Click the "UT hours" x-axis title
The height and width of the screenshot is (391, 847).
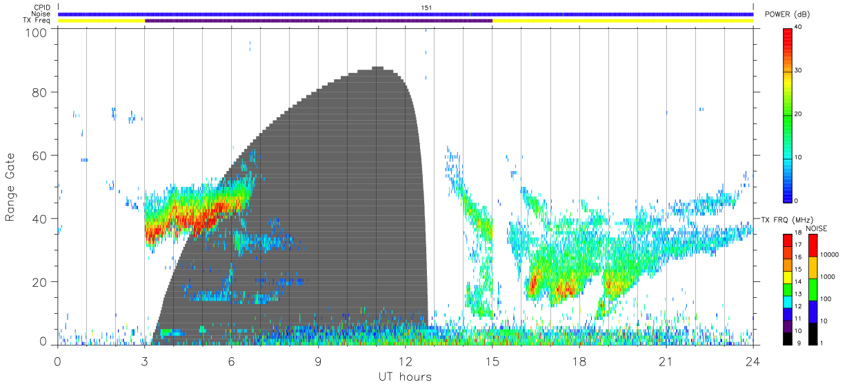tap(404, 377)
